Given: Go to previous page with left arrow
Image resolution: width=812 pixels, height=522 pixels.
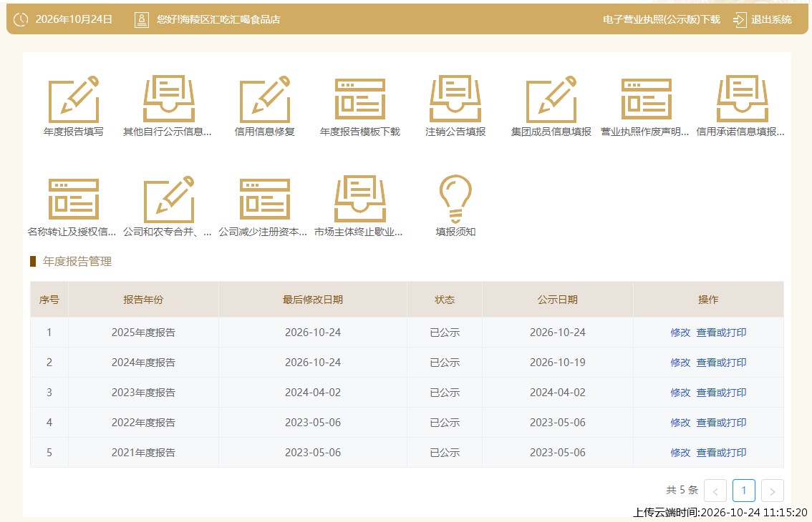Looking at the screenshot, I should click(715, 491).
